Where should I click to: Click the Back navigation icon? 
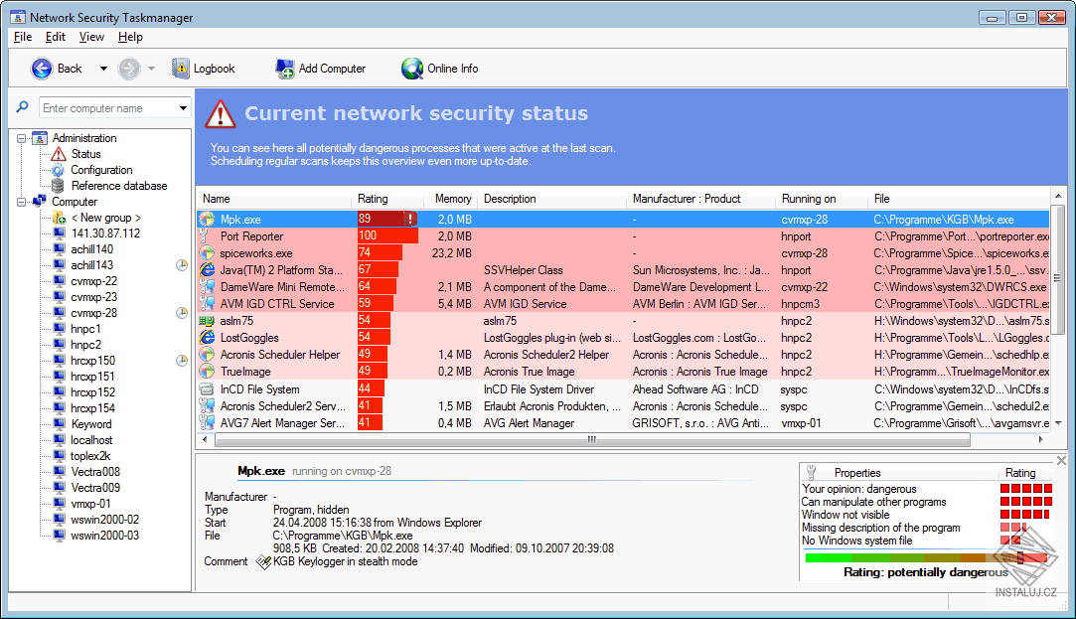tap(42, 68)
